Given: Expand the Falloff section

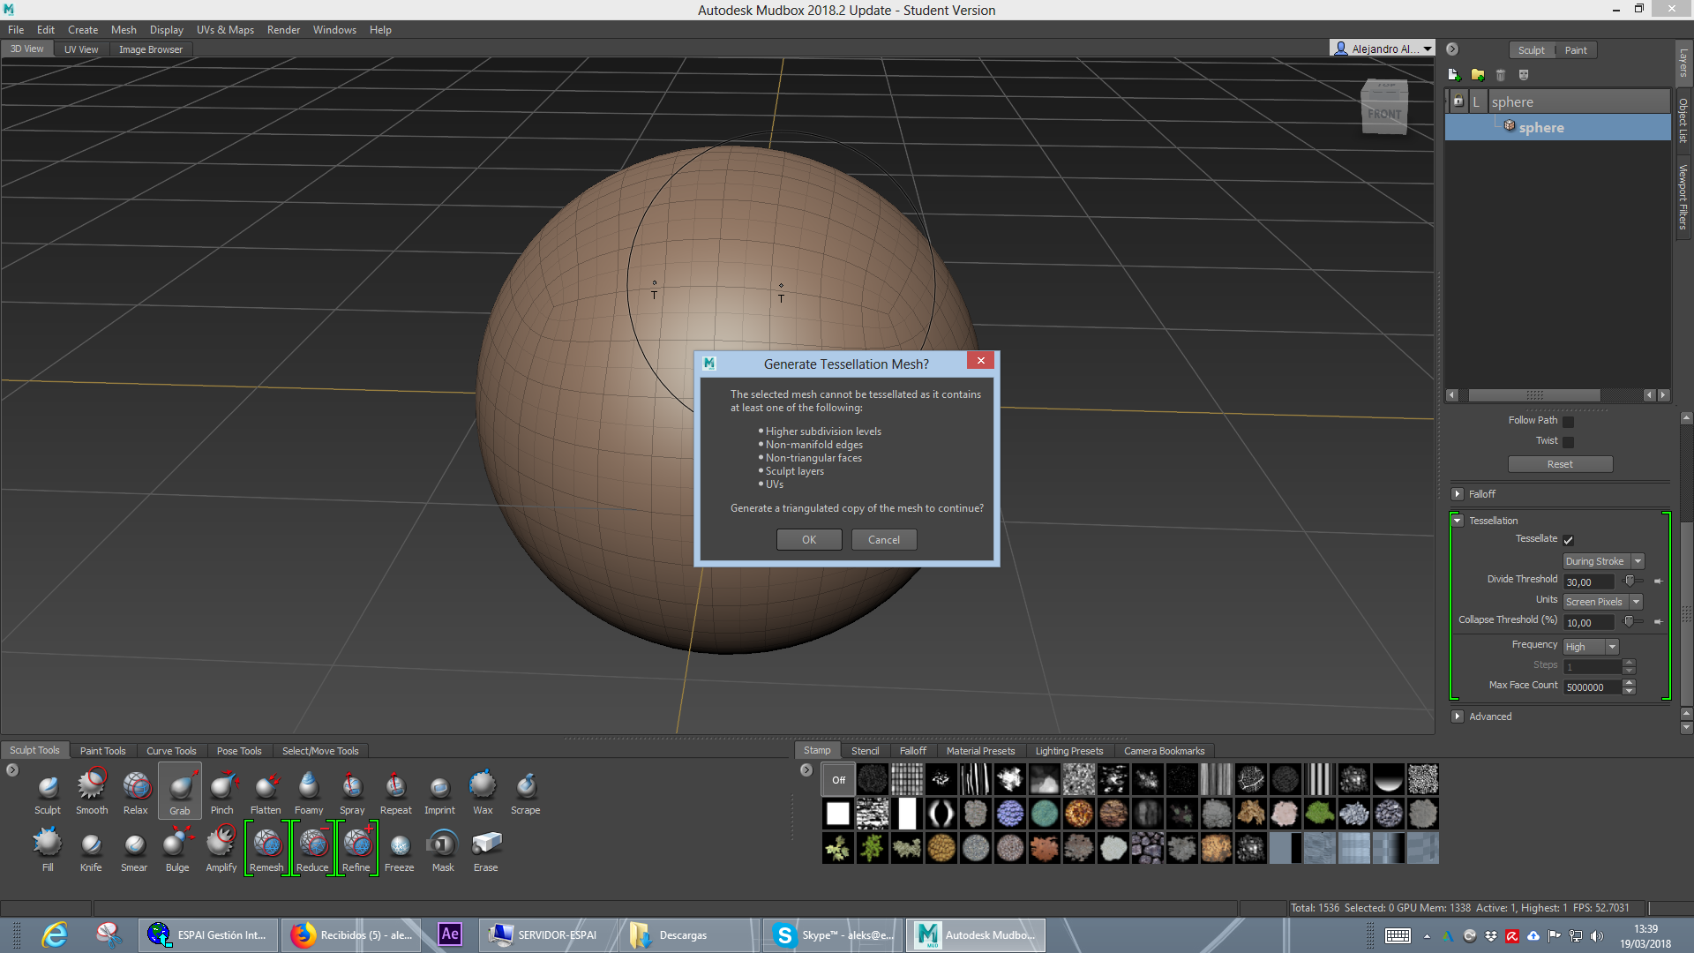Looking at the screenshot, I should point(1458,494).
